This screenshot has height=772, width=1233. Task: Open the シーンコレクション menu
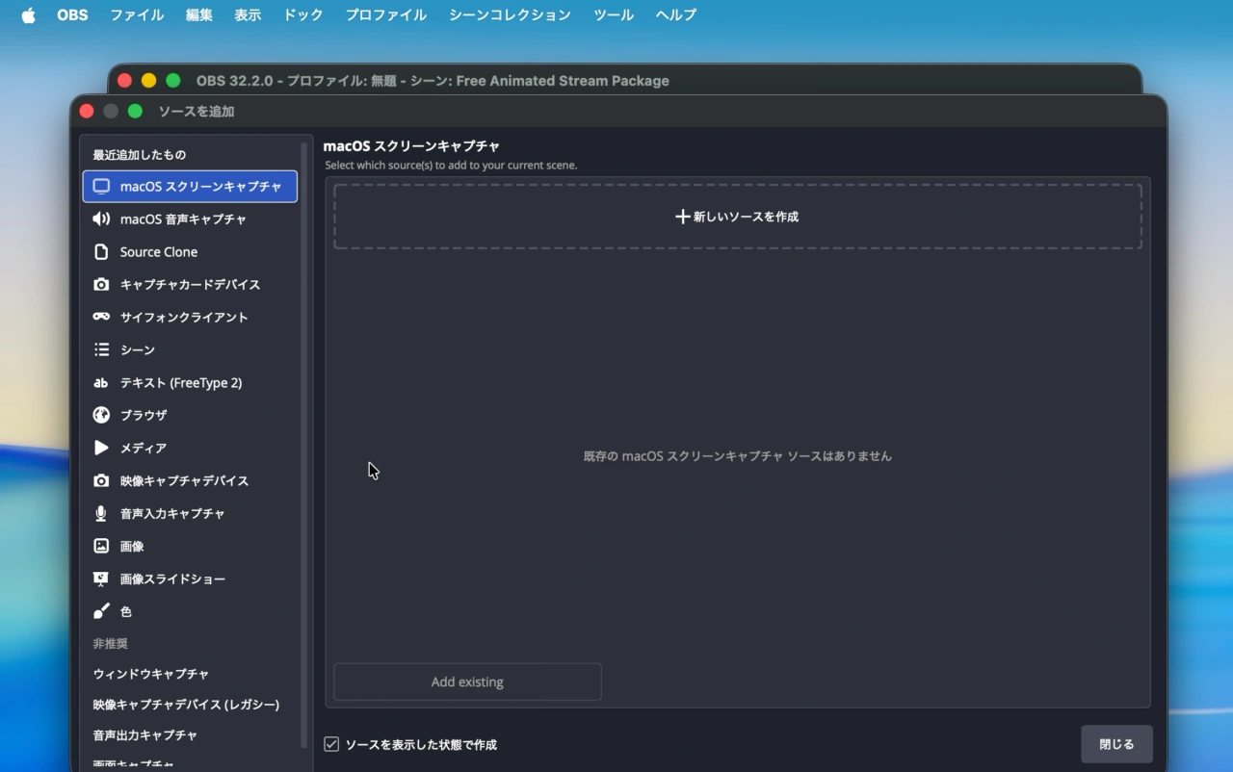(510, 15)
